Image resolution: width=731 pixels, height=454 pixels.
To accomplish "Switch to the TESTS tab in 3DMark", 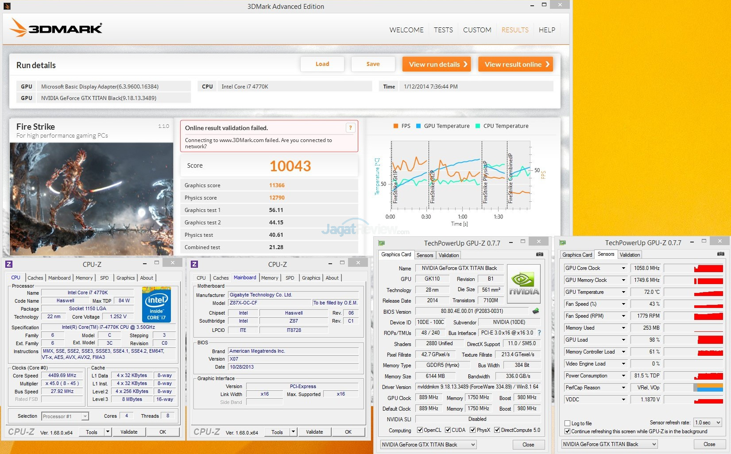I will (x=443, y=30).
